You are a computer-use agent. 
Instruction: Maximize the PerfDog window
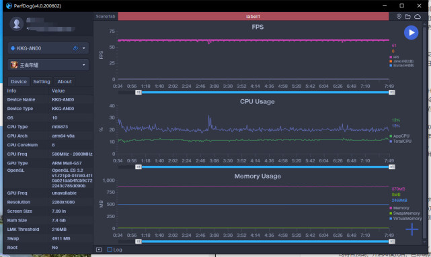coord(401,5)
